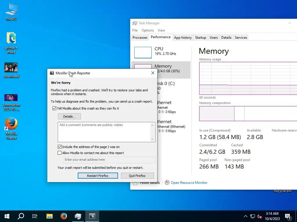Close the Mozilla Crash Reporter dialog

tap(153, 73)
